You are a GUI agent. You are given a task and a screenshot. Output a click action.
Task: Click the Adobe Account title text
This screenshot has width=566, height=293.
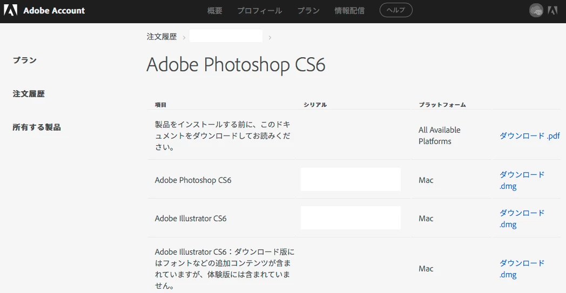tap(54, 10)
